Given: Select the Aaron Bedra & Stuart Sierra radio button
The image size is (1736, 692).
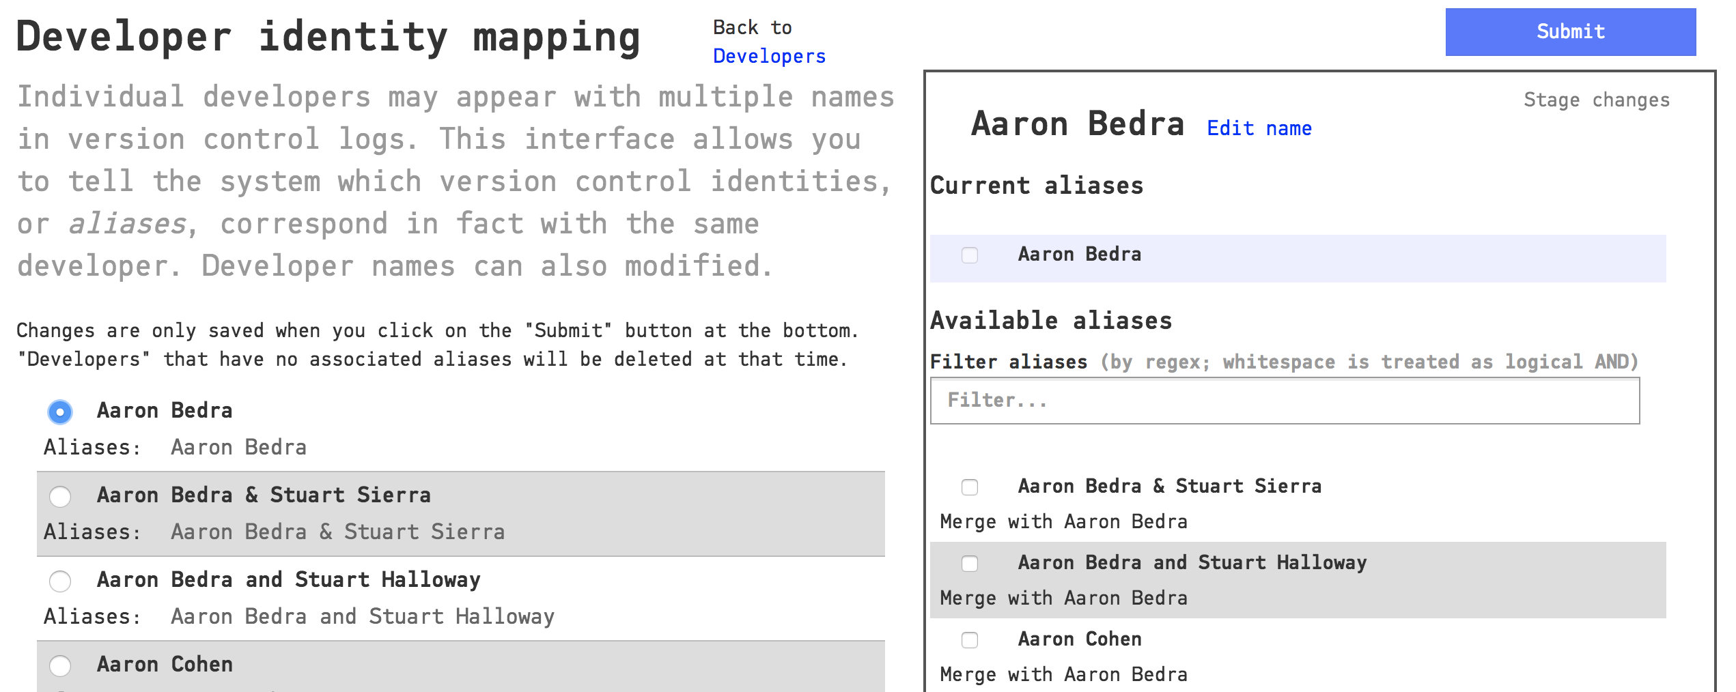Looking at the screenshot, I should click(61, 498).
